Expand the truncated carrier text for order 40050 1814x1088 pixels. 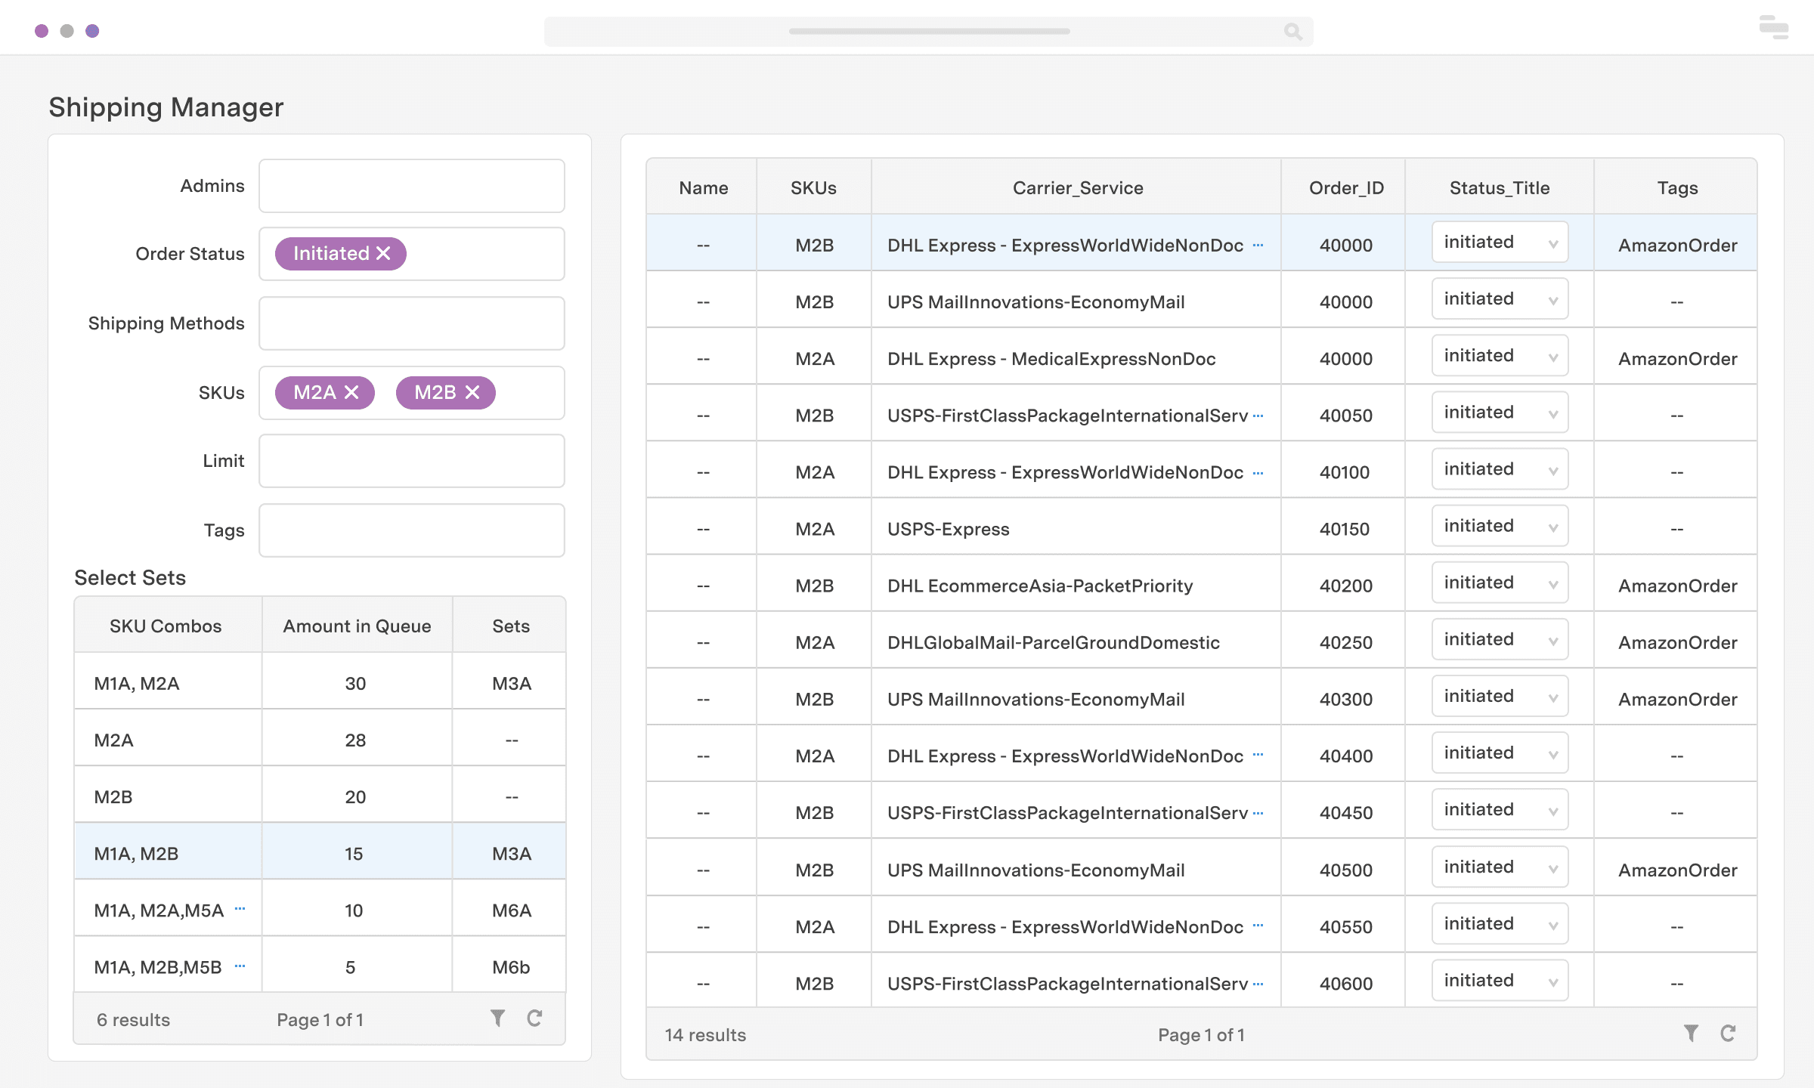click(x=1258, y=416)
